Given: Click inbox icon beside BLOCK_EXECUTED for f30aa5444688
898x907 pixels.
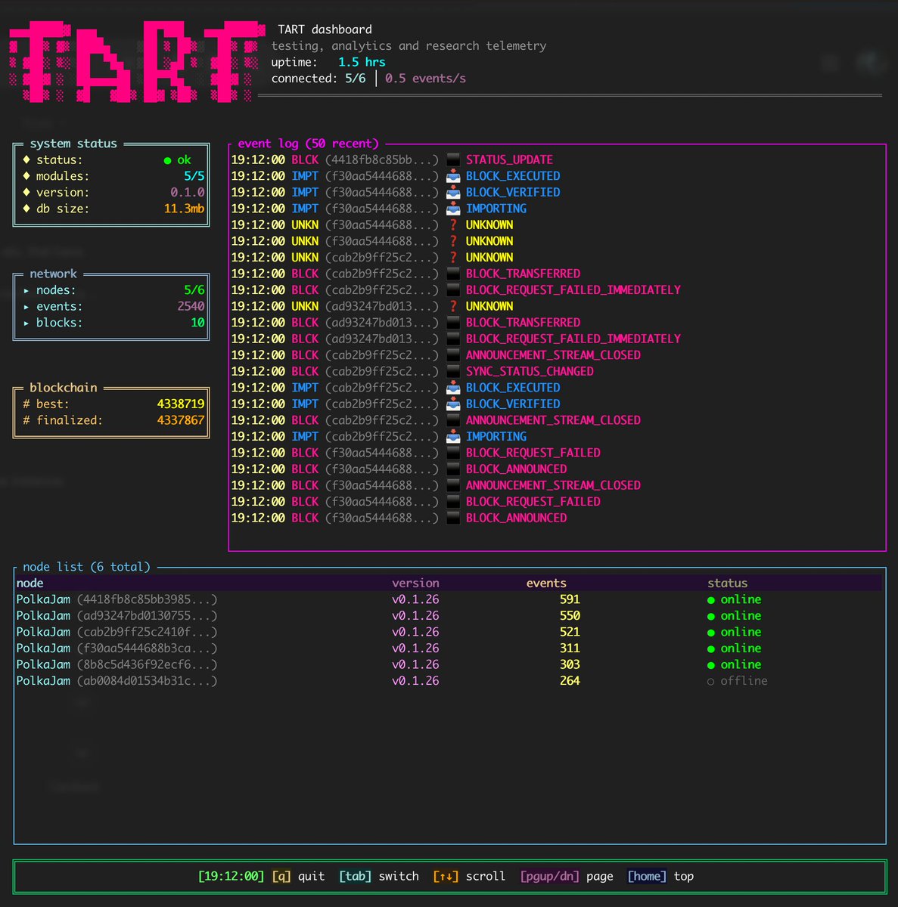Looking at the screenshot, I should (453, 176).
